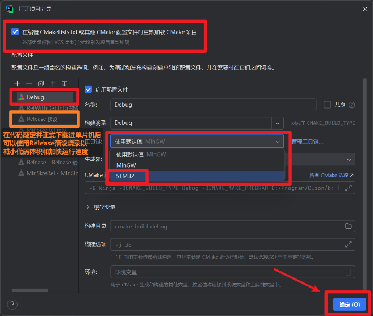Select Release - Release profile entry
Screen dimensions: 373x316
click(x=48, y=163)
